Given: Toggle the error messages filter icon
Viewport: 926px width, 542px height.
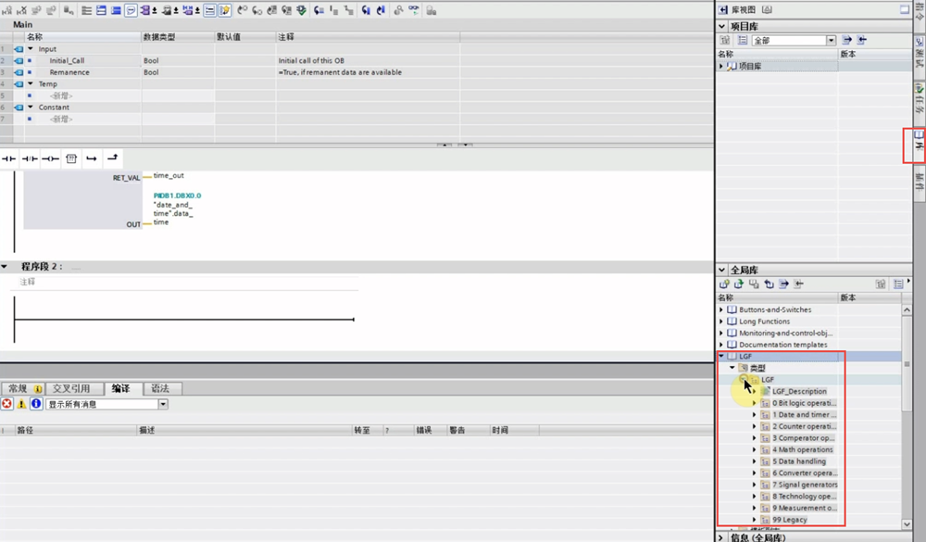Looking at the screenshot, I should point(7,404).
